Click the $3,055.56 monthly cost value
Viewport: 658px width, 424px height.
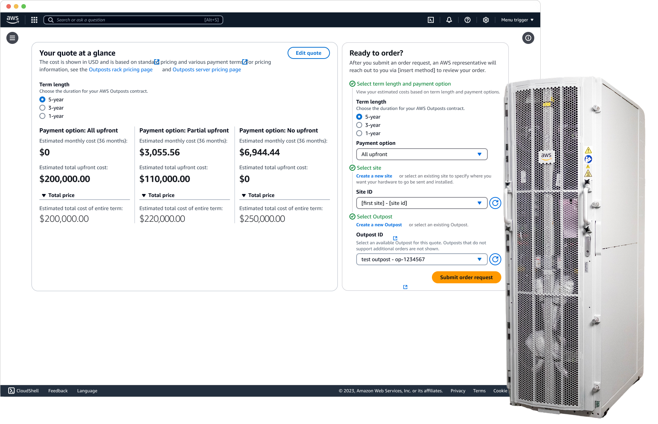pyautogui.click(x=160, y=152)
